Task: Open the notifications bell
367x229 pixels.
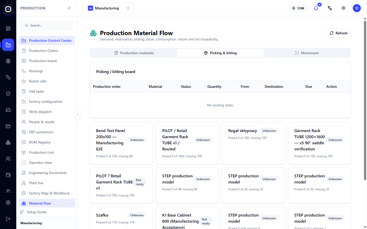Action: pyautogui.click(x=316, y=8)
